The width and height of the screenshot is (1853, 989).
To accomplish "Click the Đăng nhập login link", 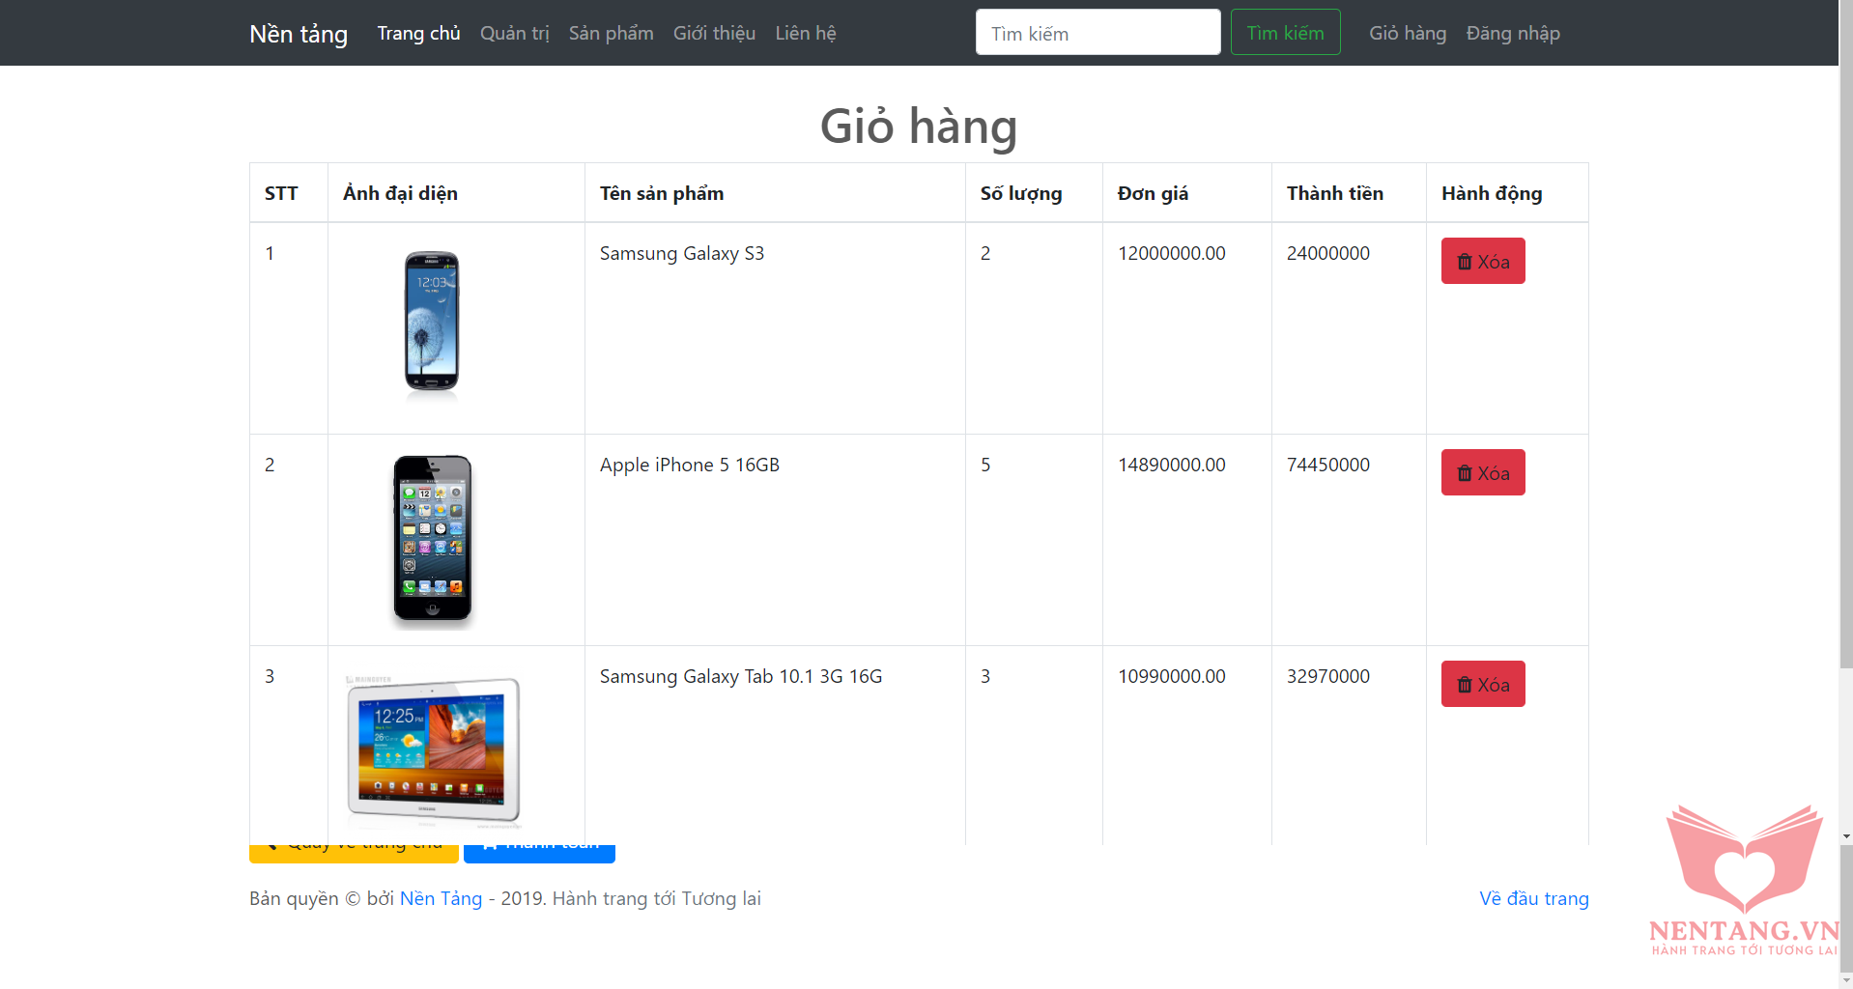I will [x=1513, y=34].
